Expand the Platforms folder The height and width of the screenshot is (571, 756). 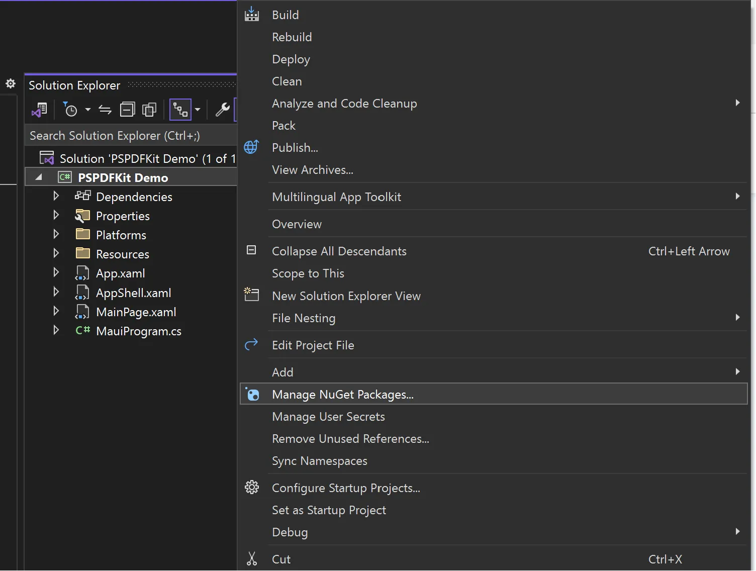click(56, 234)
